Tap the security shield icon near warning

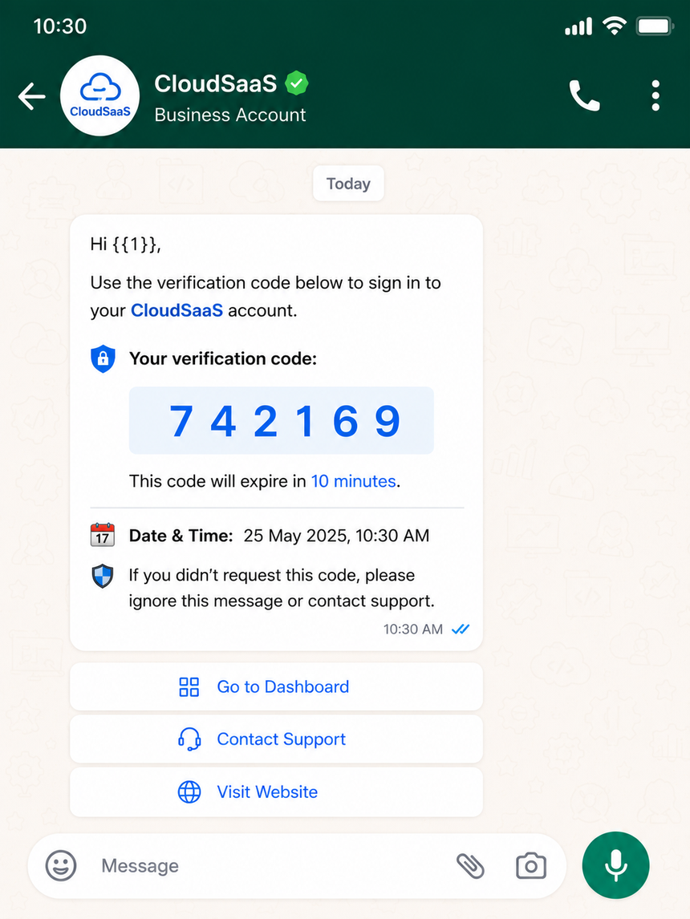pyautogui.click(x=103, y=576)
